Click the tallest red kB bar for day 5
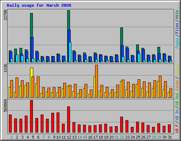 [31, 116]
